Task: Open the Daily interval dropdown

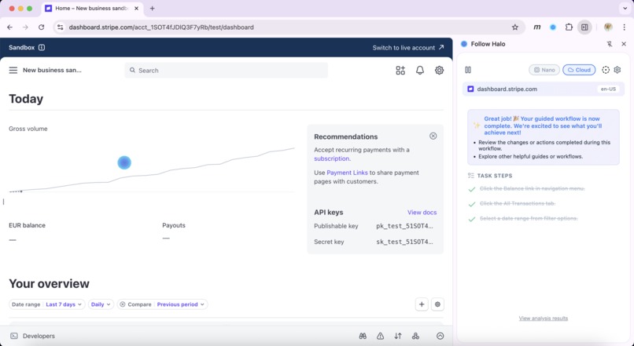Action: pyautogui.click(x=101, y=304)
